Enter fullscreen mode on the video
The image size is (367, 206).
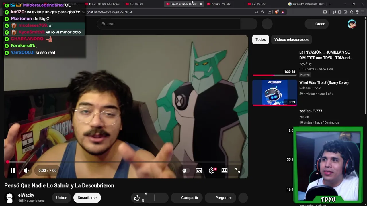[x=237, y=171]
